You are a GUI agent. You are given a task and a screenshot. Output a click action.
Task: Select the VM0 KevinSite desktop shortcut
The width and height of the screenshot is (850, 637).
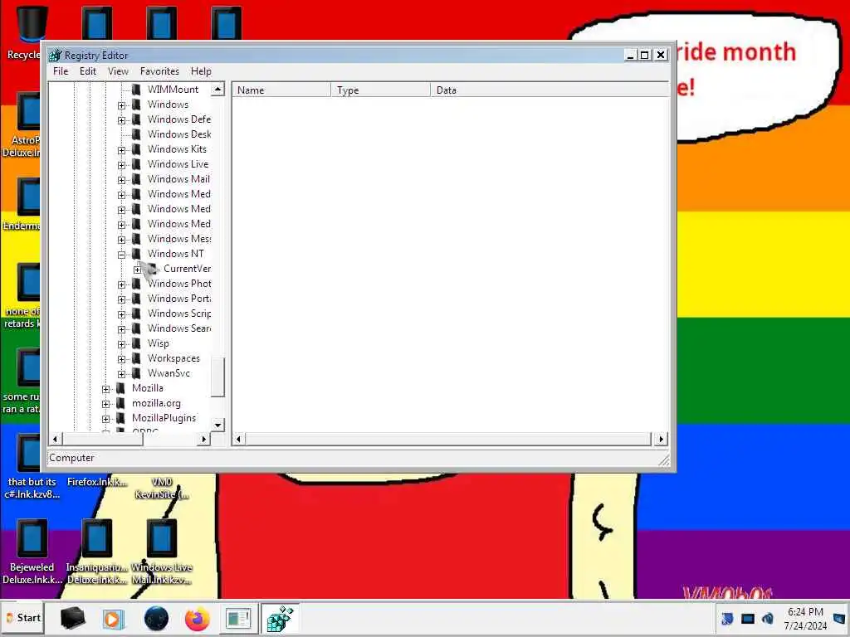coord(162,488)
